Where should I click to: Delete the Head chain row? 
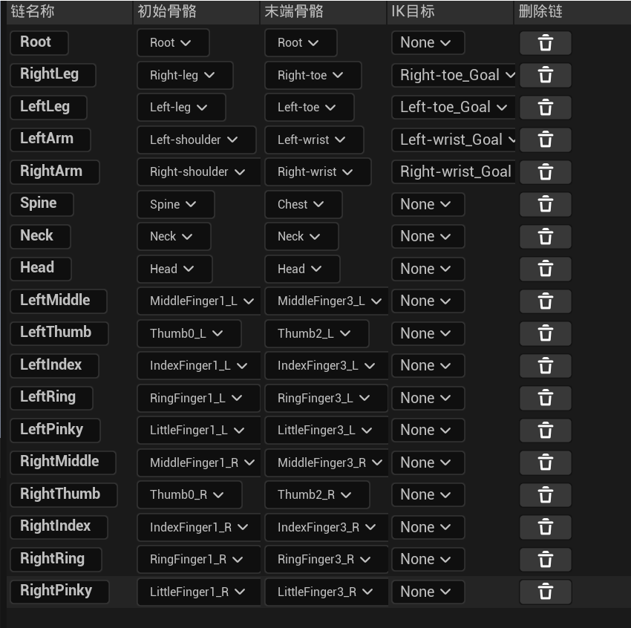coord(545,269)
